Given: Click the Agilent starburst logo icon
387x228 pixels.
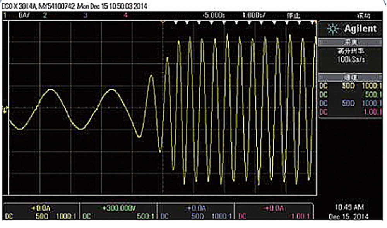Looking at the screenshot, I should pyautogui.click(x=328, y=29).
